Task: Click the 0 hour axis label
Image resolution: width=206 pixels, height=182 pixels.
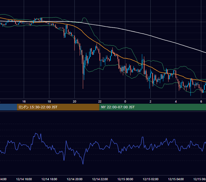Action: [125, 102]
